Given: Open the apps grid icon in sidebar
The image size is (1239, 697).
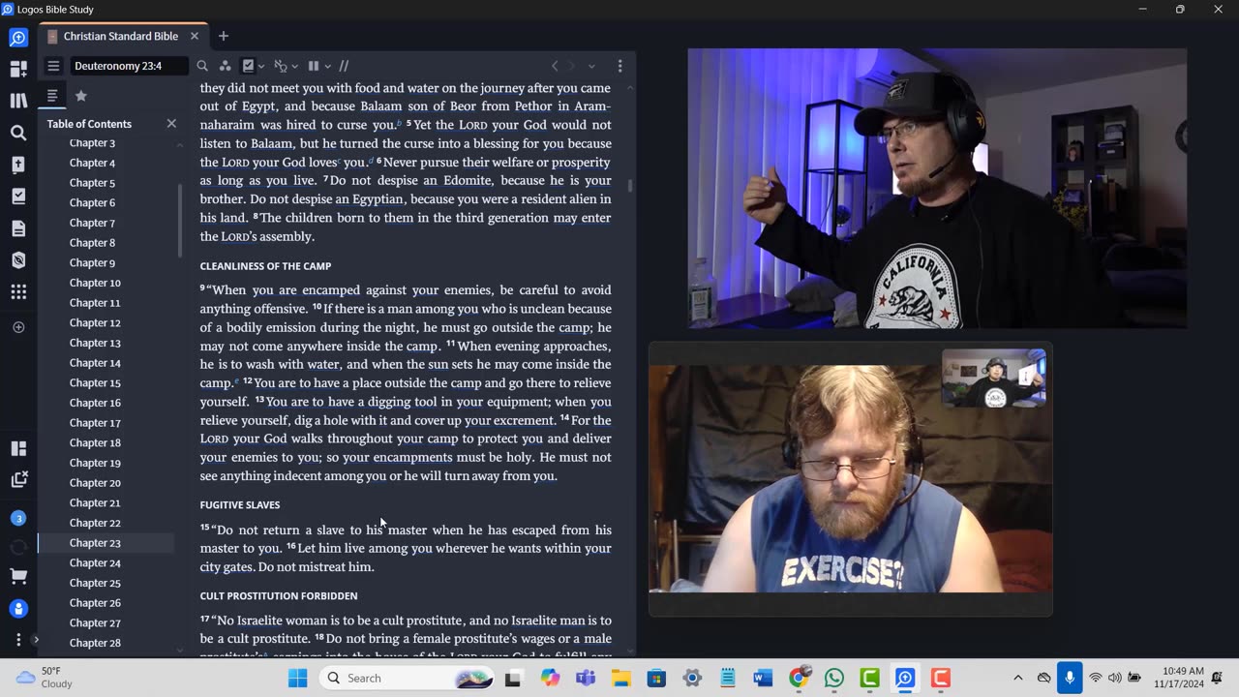Looking at the screenshot, I should (x=18, y=291).
